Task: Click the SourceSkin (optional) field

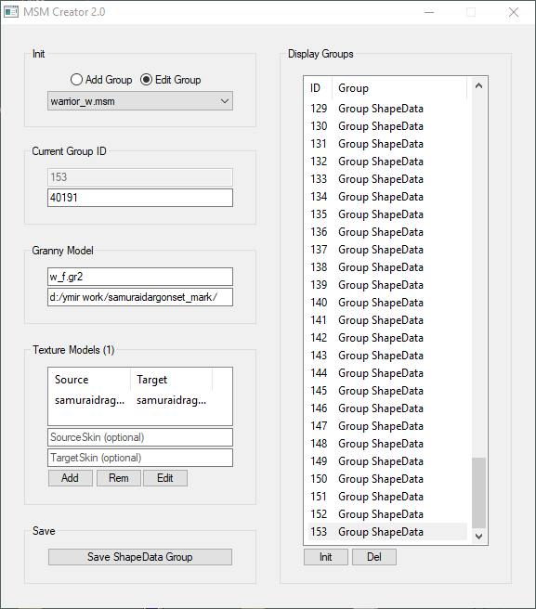Action: pos(140,437)
